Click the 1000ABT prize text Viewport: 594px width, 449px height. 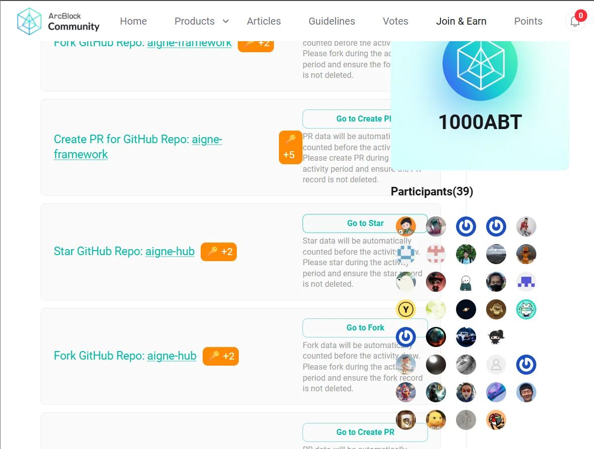(x=480, y=122)
